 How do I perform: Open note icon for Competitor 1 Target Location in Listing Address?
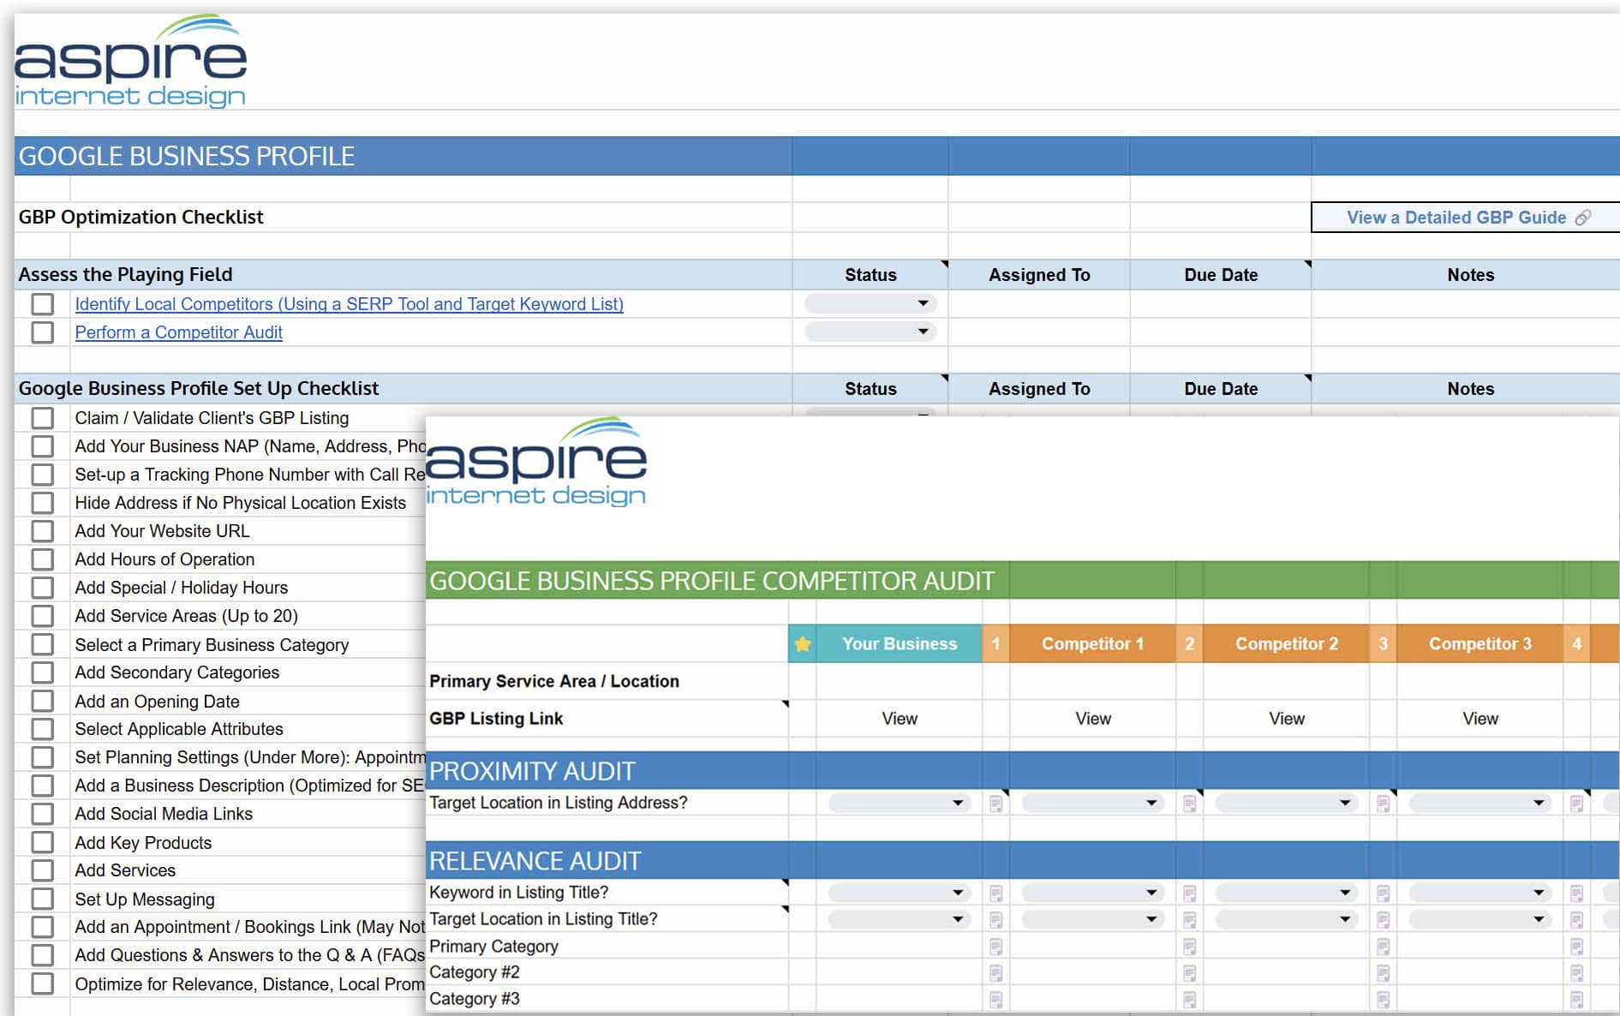[x=1189, y=804]
